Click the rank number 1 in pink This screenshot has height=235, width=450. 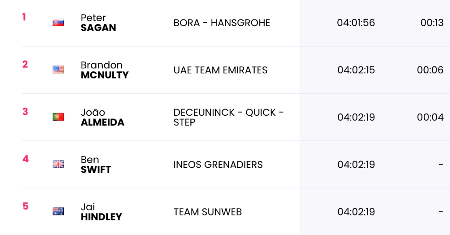[24, 17]
